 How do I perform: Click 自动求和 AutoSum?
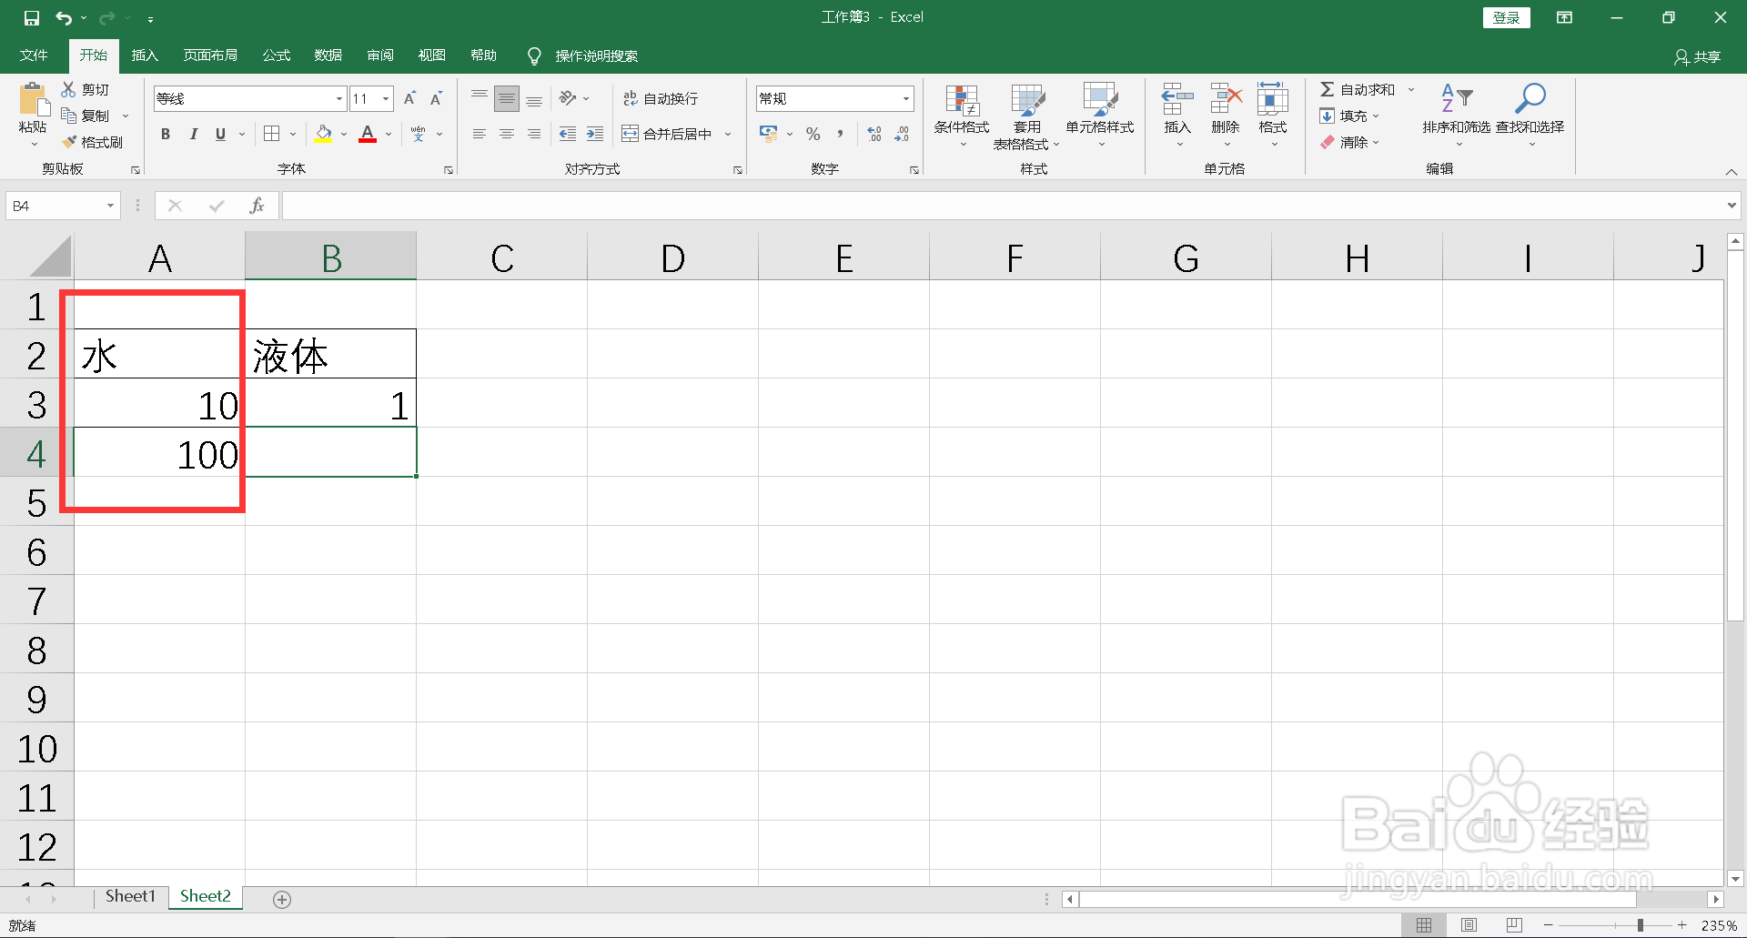[x=1358, y=89]
